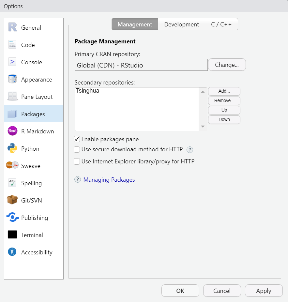
Task: Open Git/SVN settings
Action: (34, 200)
